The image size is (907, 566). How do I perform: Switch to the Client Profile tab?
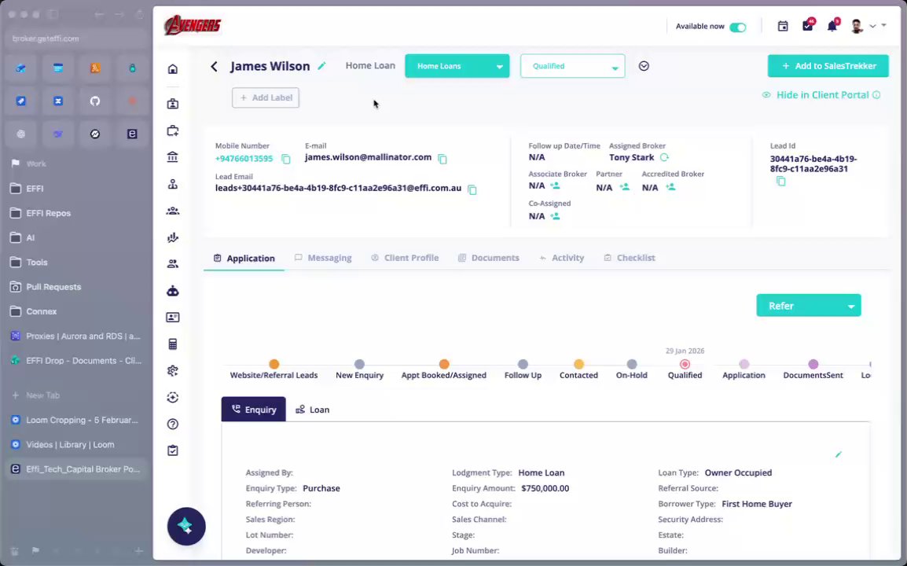click(x=404, y=258)
